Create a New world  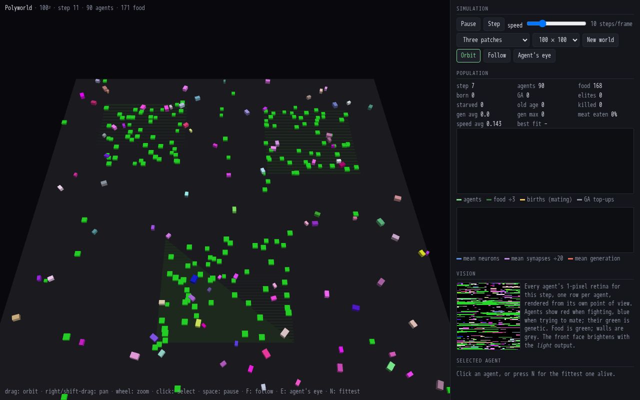click(x=600, y=40)
